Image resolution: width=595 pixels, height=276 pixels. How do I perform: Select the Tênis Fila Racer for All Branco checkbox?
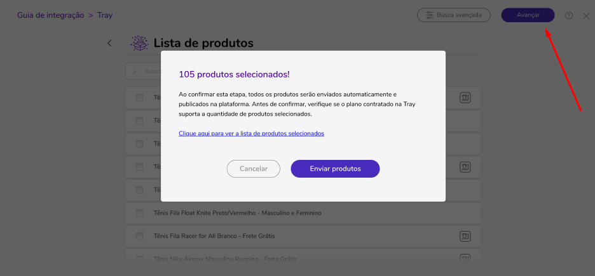tap(139, 236)
